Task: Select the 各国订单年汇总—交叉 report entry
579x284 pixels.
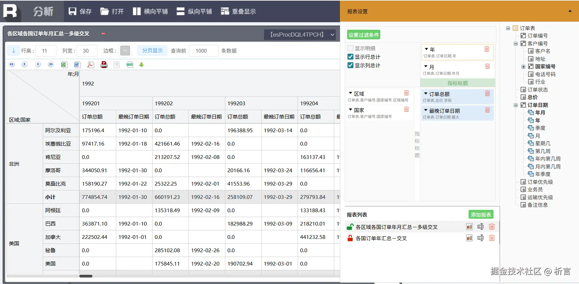Action: point(381,238)
